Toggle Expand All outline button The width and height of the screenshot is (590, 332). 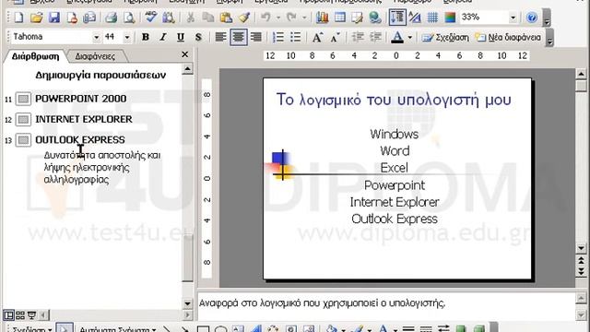pyautogui.click(x=397, y=18)
